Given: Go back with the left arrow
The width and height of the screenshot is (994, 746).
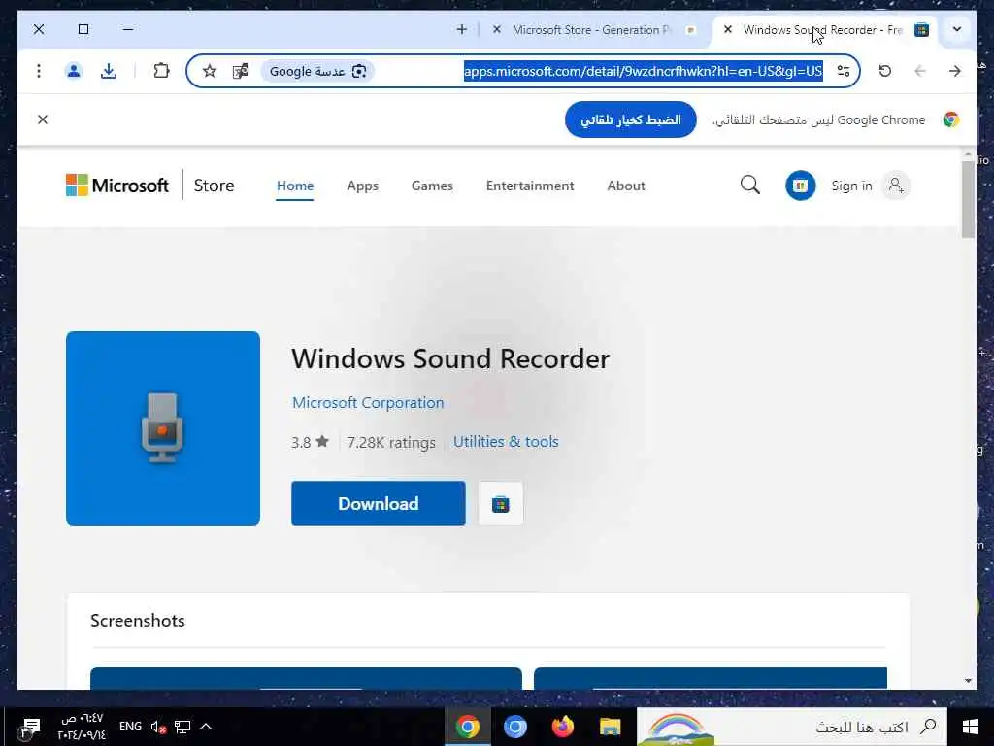Looking at the screenshot, I should pyautogui.click(x=920, y=71).
